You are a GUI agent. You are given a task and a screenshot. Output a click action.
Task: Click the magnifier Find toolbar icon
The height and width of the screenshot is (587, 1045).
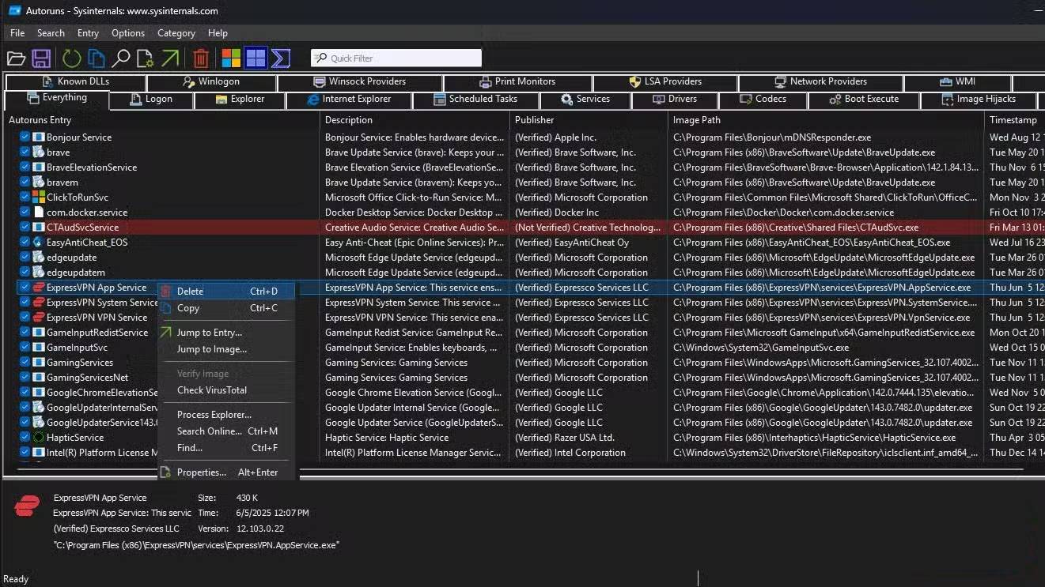pyautogui.click(x=120, y=58)
